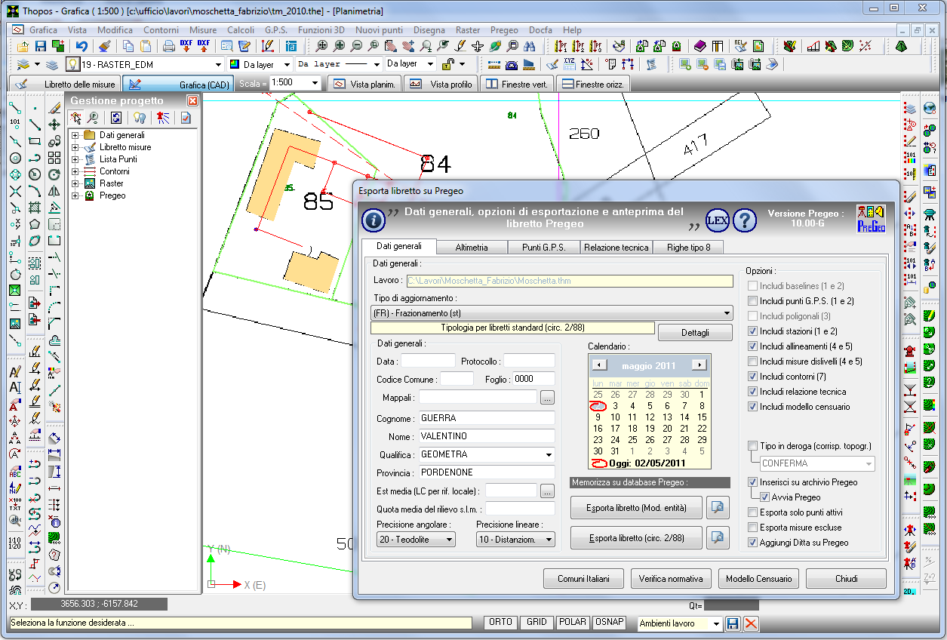Click the light bulb layer icon
Viewport: 947px width, 640px height.
[x=73, y=64]
